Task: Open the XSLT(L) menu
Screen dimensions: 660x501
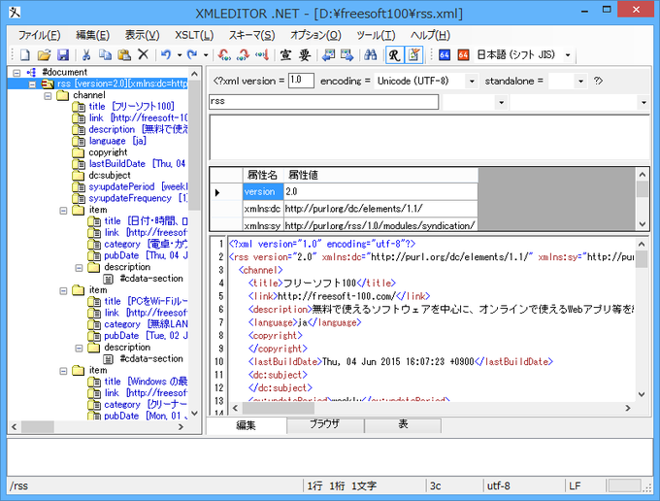Action: 194,35
